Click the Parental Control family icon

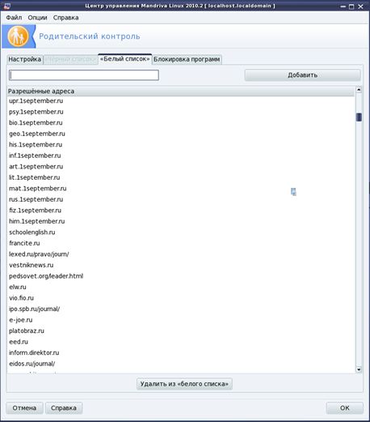click(x=18, y=36)
